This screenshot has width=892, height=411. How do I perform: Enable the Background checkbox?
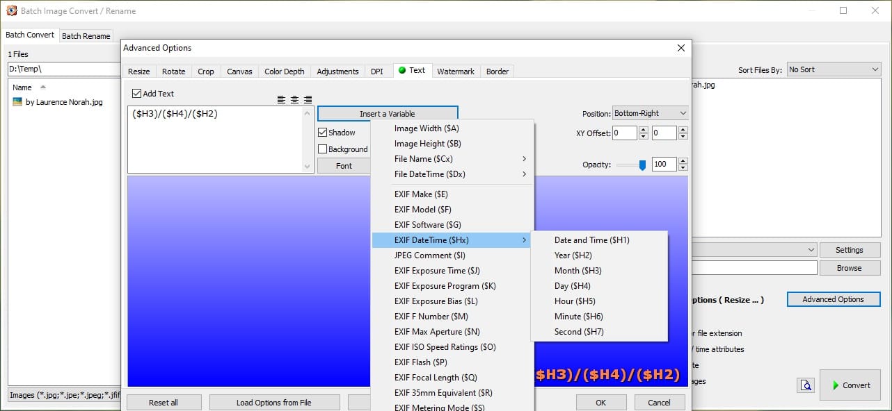(323, 149)
